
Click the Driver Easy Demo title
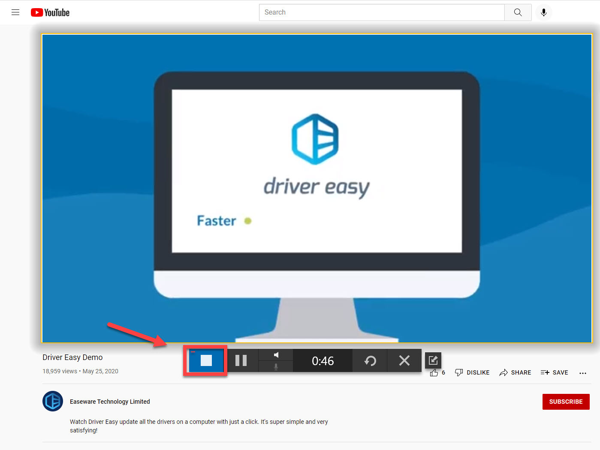[72, 357]
